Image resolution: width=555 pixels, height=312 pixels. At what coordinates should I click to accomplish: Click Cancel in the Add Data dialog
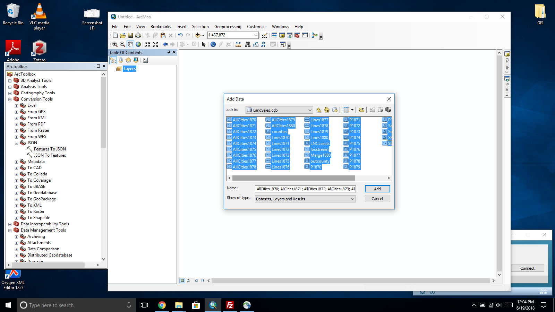coord(377,199)
